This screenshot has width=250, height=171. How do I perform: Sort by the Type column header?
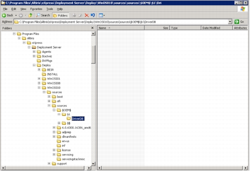[185, 28]
